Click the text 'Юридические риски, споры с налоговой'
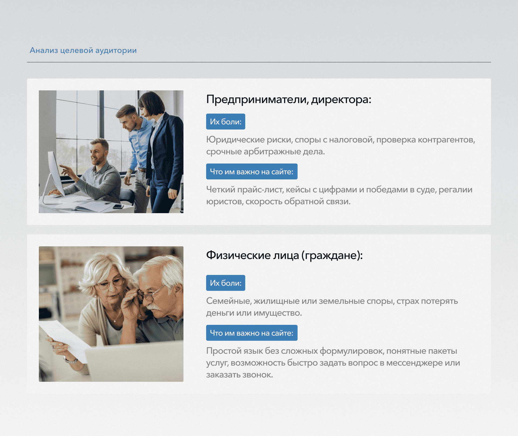The width and height of the screenshot is (518, 436). [x=290, y=140]
